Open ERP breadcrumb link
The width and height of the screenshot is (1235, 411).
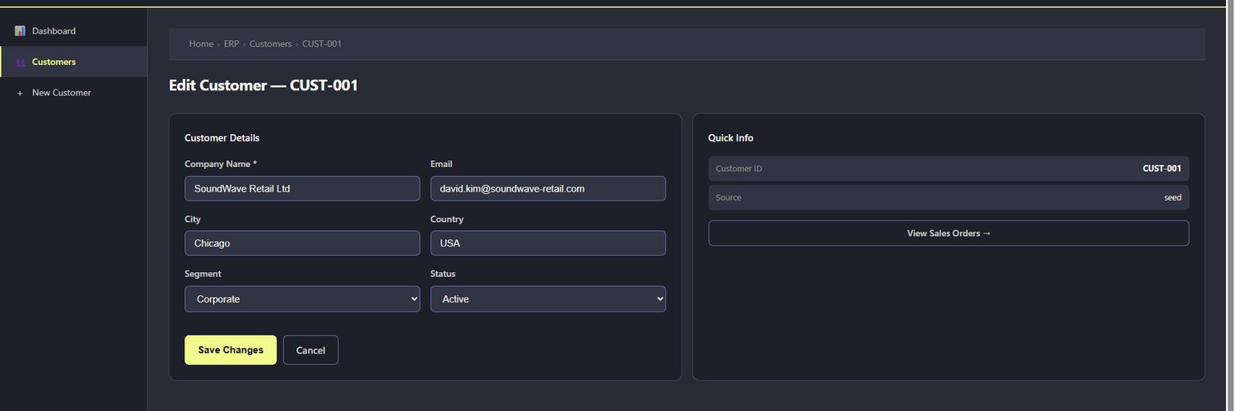(231, 44)
